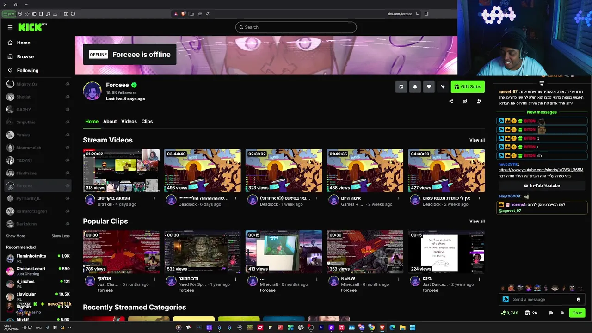Open File Explorer from the taskbar
Image resolution: width=592 pixels, height=333 pixels.
[402, 327]
